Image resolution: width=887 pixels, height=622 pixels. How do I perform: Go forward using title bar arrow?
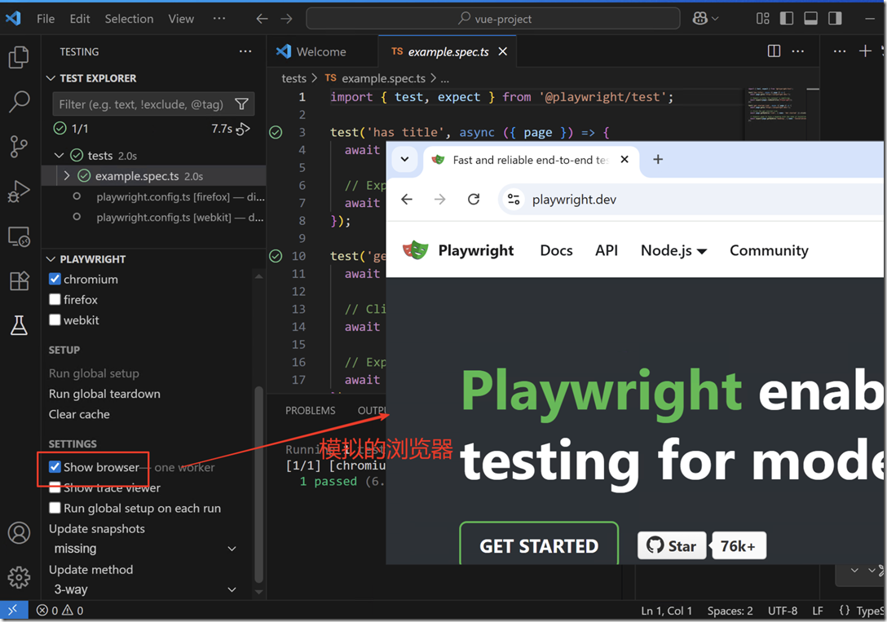(287, 19)
